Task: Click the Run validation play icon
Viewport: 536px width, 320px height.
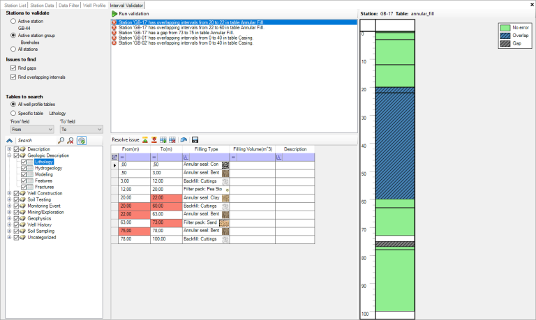Action: pyautogui.click(x=115, y=14)
